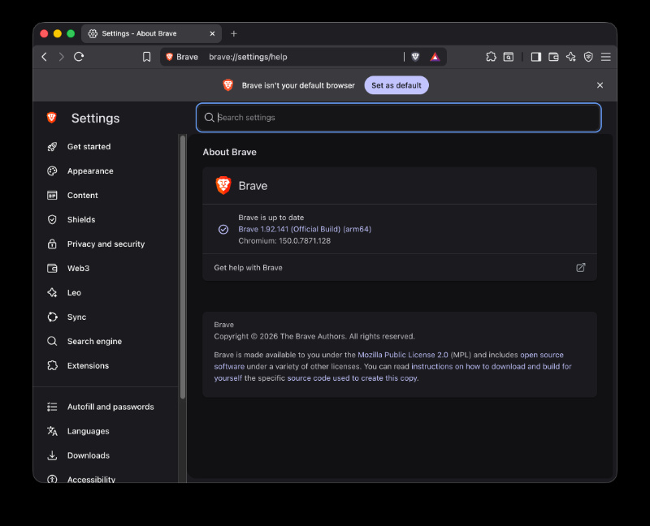The height and width of the screenshot is (526, 650).
Task: Click the Brave site info chip in address bar
Action: pos(182,57)
